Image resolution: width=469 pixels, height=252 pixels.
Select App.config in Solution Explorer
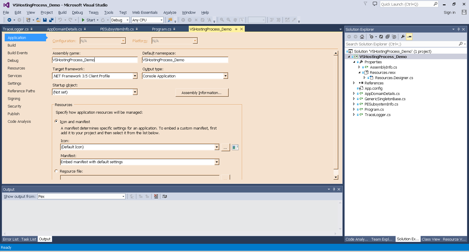pos(373,88)
